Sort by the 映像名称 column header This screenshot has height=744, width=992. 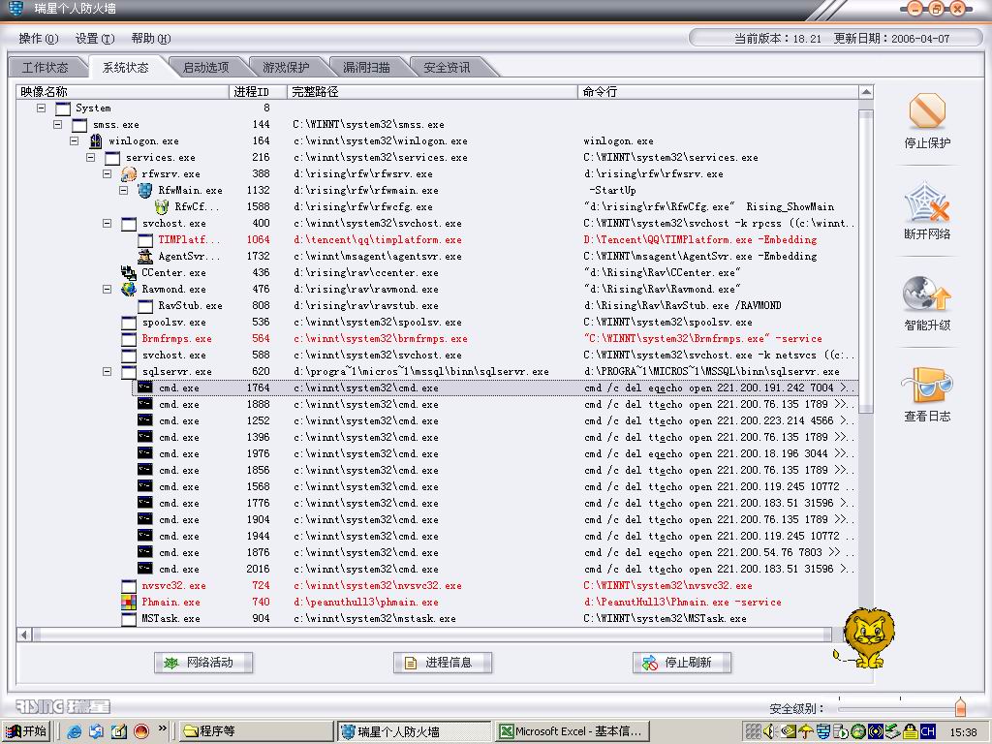click(123, 92)
